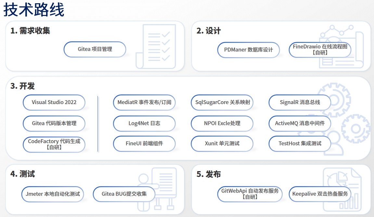The image size is (374, 217).
Task: Click the line-chart blueprint icon in 设计
Action: pos(342,46)
